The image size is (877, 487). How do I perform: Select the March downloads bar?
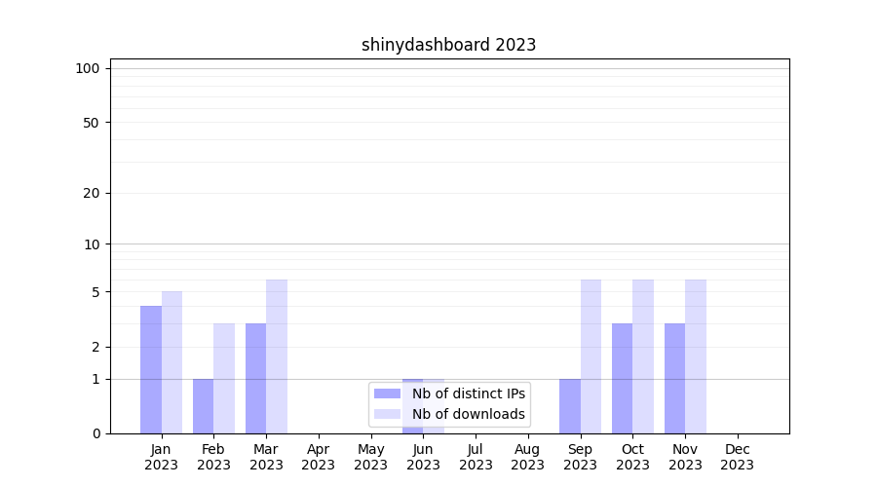click(277, 356)
